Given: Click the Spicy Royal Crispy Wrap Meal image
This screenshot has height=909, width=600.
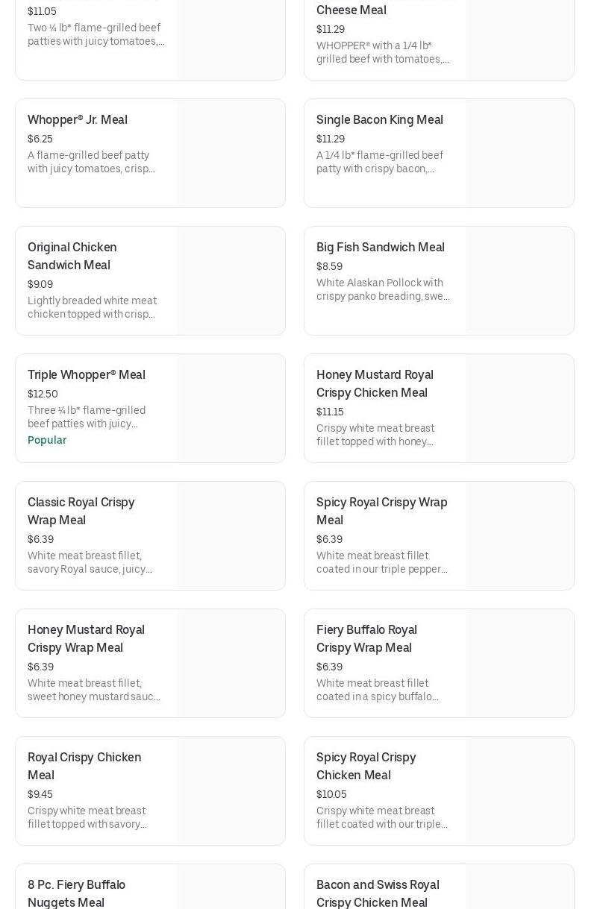Looking at the screenshot, I should 519,536.
